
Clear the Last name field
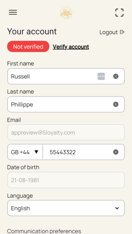click(x=116, y=104)
